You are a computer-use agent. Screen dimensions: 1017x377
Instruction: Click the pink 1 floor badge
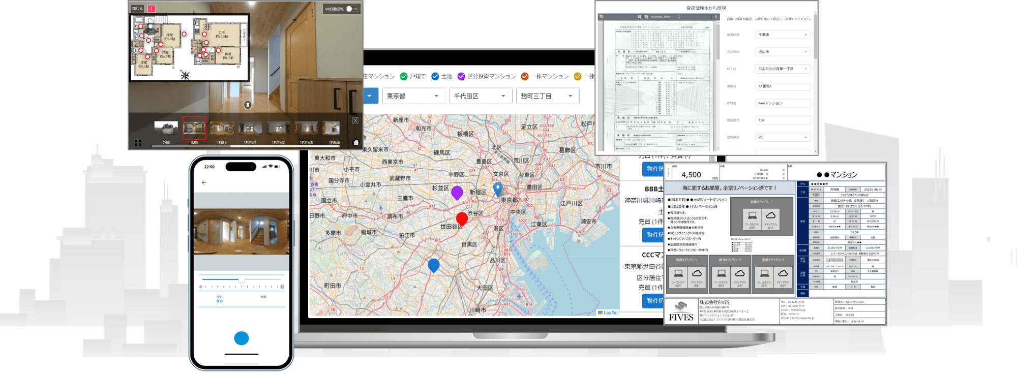pos(152,9)
